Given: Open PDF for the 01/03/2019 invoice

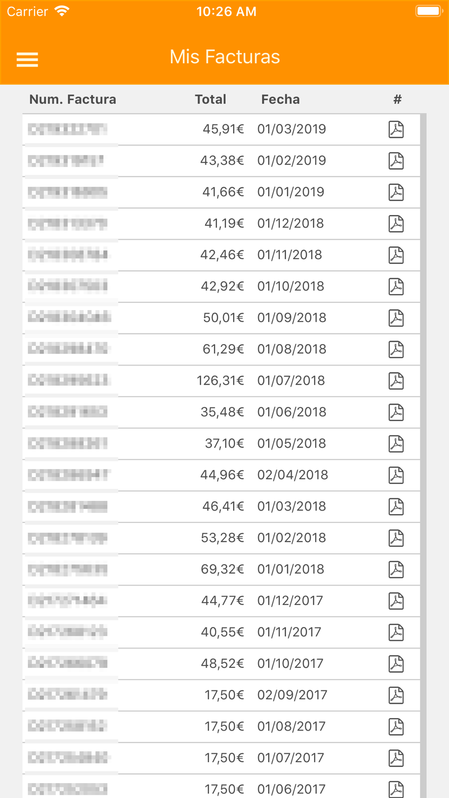Looking at the screenshot, I should tap(396, 129).
